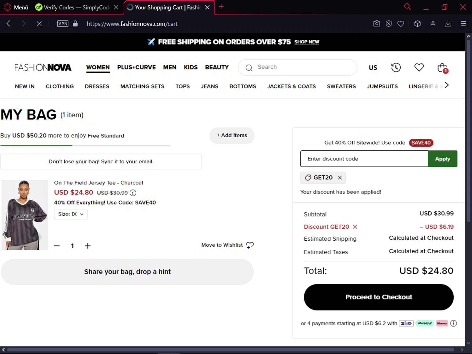Click the horizontal scrollbar at bottom
This screenshot has width=472, height=354.
(230, 350)
